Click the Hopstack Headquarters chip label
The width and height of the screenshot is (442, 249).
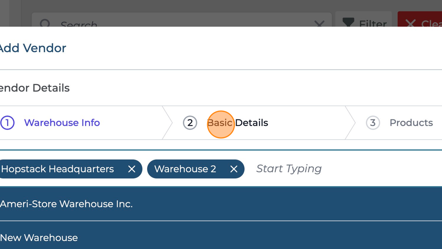pyautogui.click(x=58, y=169)
